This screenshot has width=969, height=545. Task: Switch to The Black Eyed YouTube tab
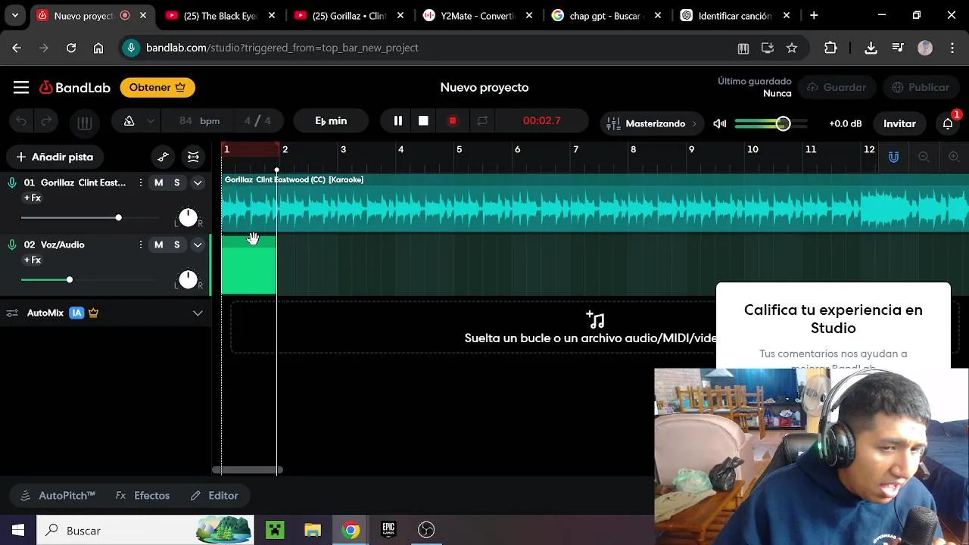220,15
